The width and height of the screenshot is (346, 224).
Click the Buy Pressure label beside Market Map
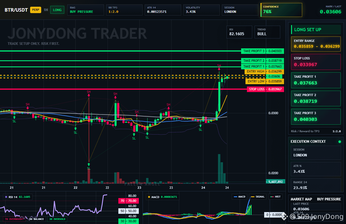click(329, 199)
